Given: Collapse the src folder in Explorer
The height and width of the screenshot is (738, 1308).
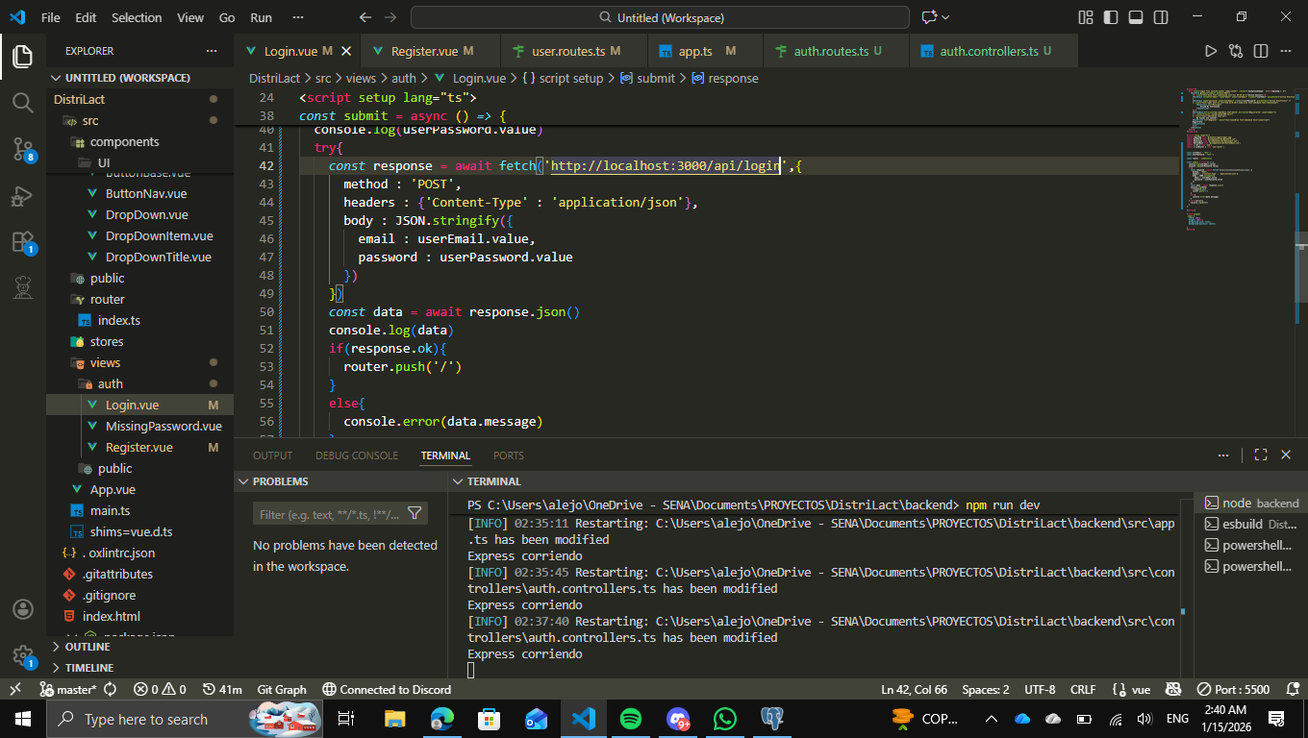Looking at the screenshot, I should tap(89, 121).
